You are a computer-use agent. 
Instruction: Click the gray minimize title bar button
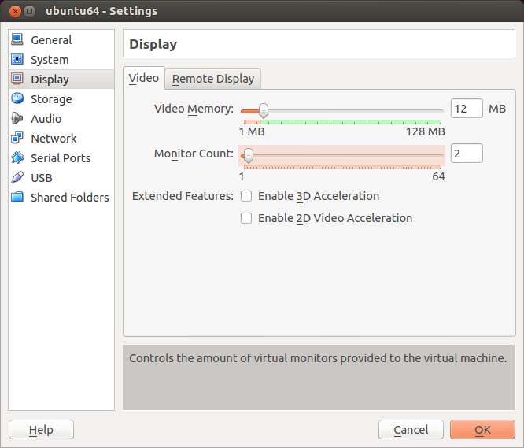coord(30,11)
